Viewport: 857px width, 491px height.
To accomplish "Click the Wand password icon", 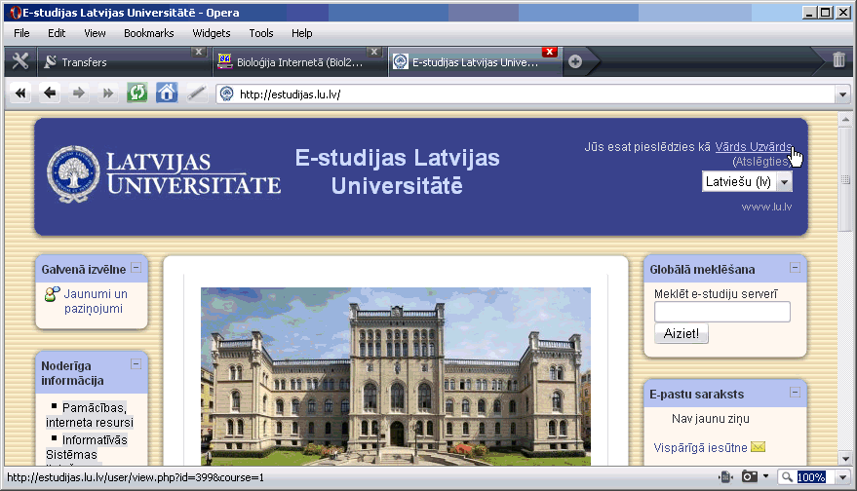I will click(x=196, y=94).
